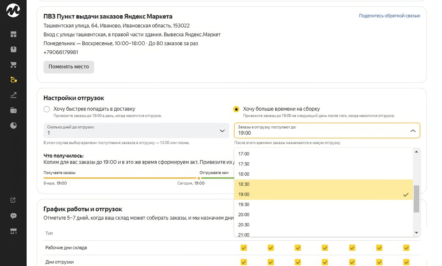Choose 18:30 from the time list
442x266 pixels.
coord(323,184)
